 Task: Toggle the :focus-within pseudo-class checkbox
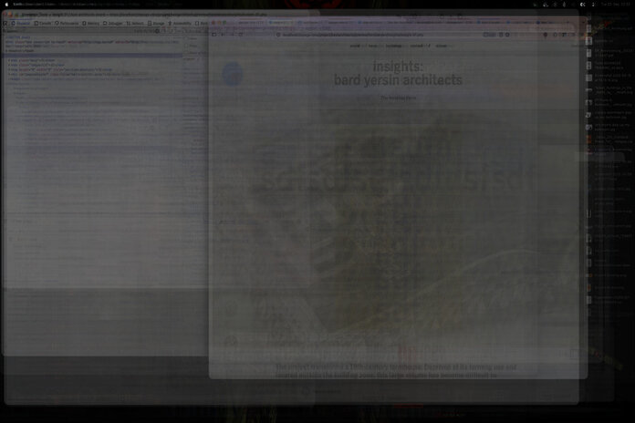pyautogui.click(x=187, y=53)
